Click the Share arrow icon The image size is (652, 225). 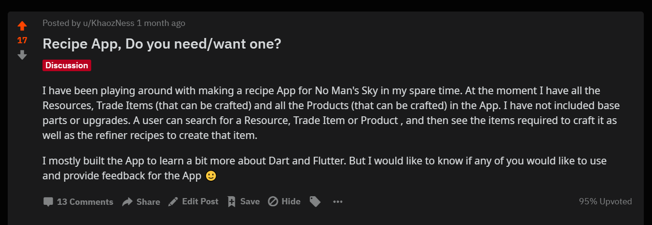(x=127, y=202)
